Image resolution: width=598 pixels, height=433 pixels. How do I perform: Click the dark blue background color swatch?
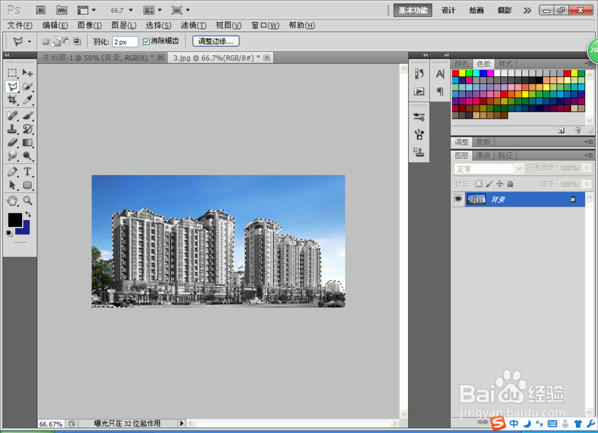(x=26, y=231)
